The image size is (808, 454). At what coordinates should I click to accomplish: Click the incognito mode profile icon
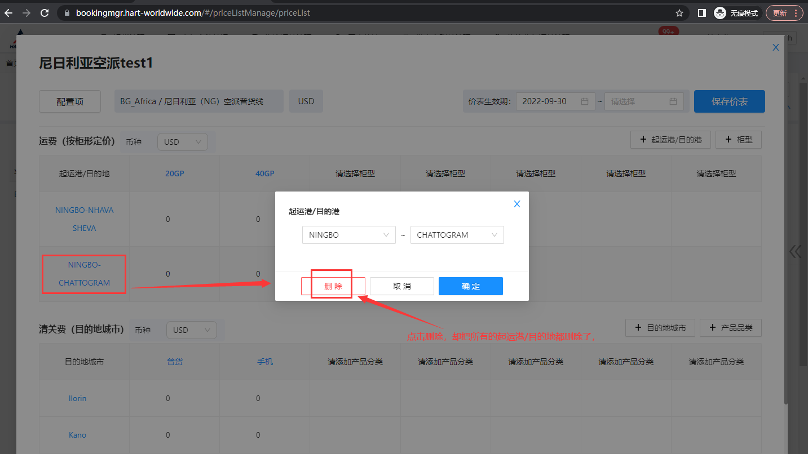(x=719, y=13)
